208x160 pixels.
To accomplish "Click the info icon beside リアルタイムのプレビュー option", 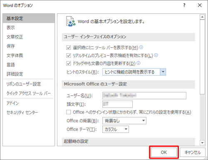I will tap(156, 55).
